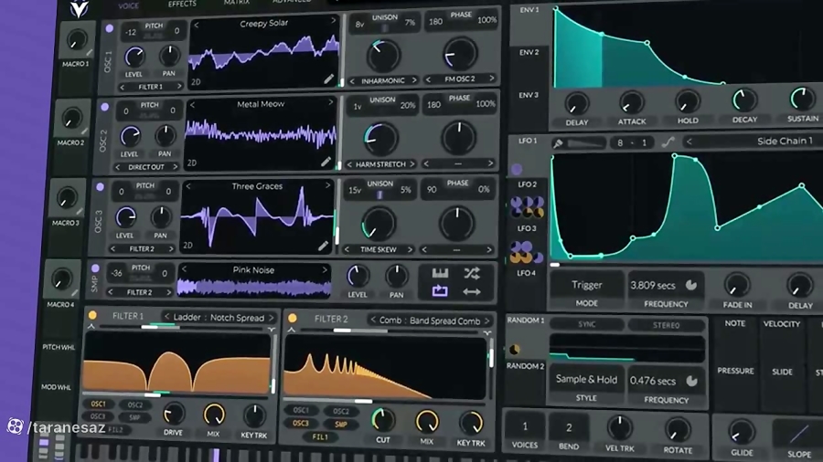Toggle OSC 2 power button
The height and width of the screenshot is (462, 823).
[x=104, y=107]
